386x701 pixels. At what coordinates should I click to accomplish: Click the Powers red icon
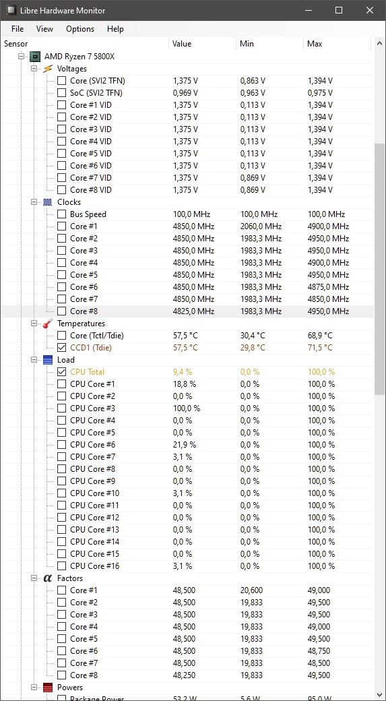48,687
